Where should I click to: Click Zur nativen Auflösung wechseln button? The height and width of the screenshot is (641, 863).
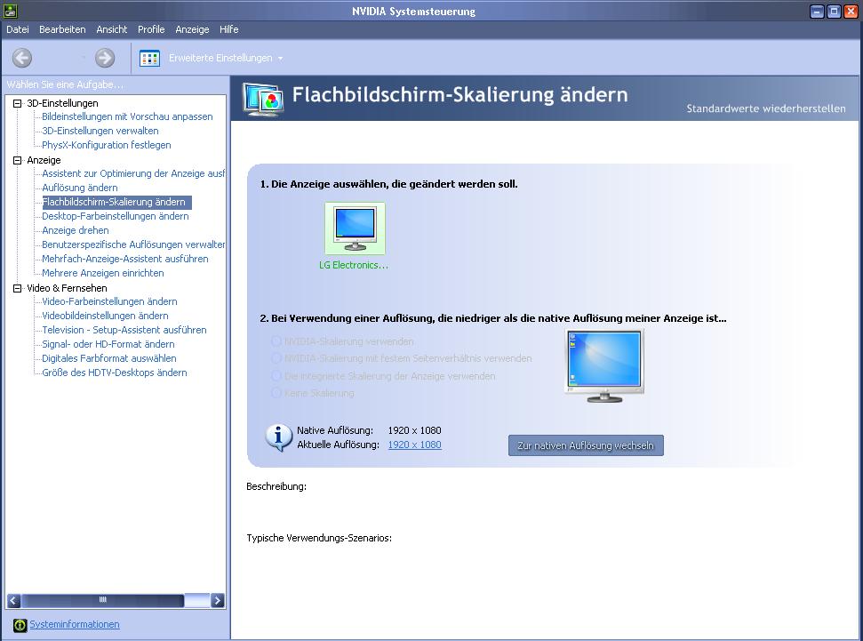click(586, 445)
